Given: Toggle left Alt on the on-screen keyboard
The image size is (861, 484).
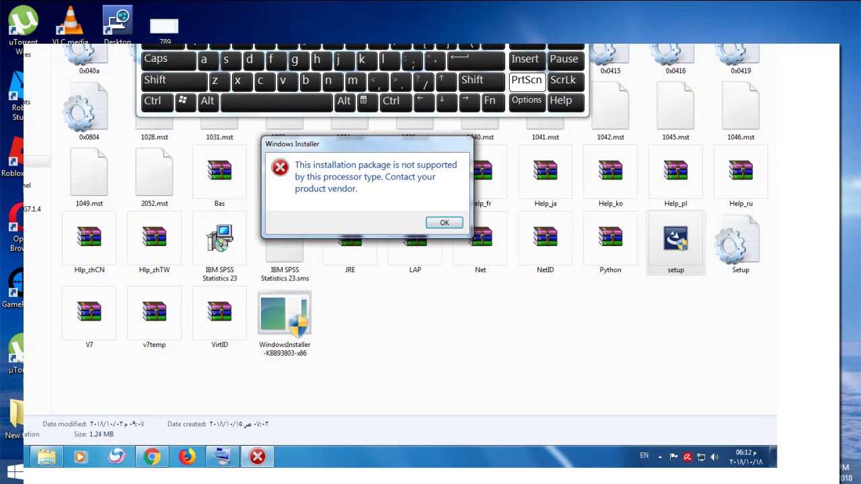Looking at the screenshot, I should [x=207, y=102].
